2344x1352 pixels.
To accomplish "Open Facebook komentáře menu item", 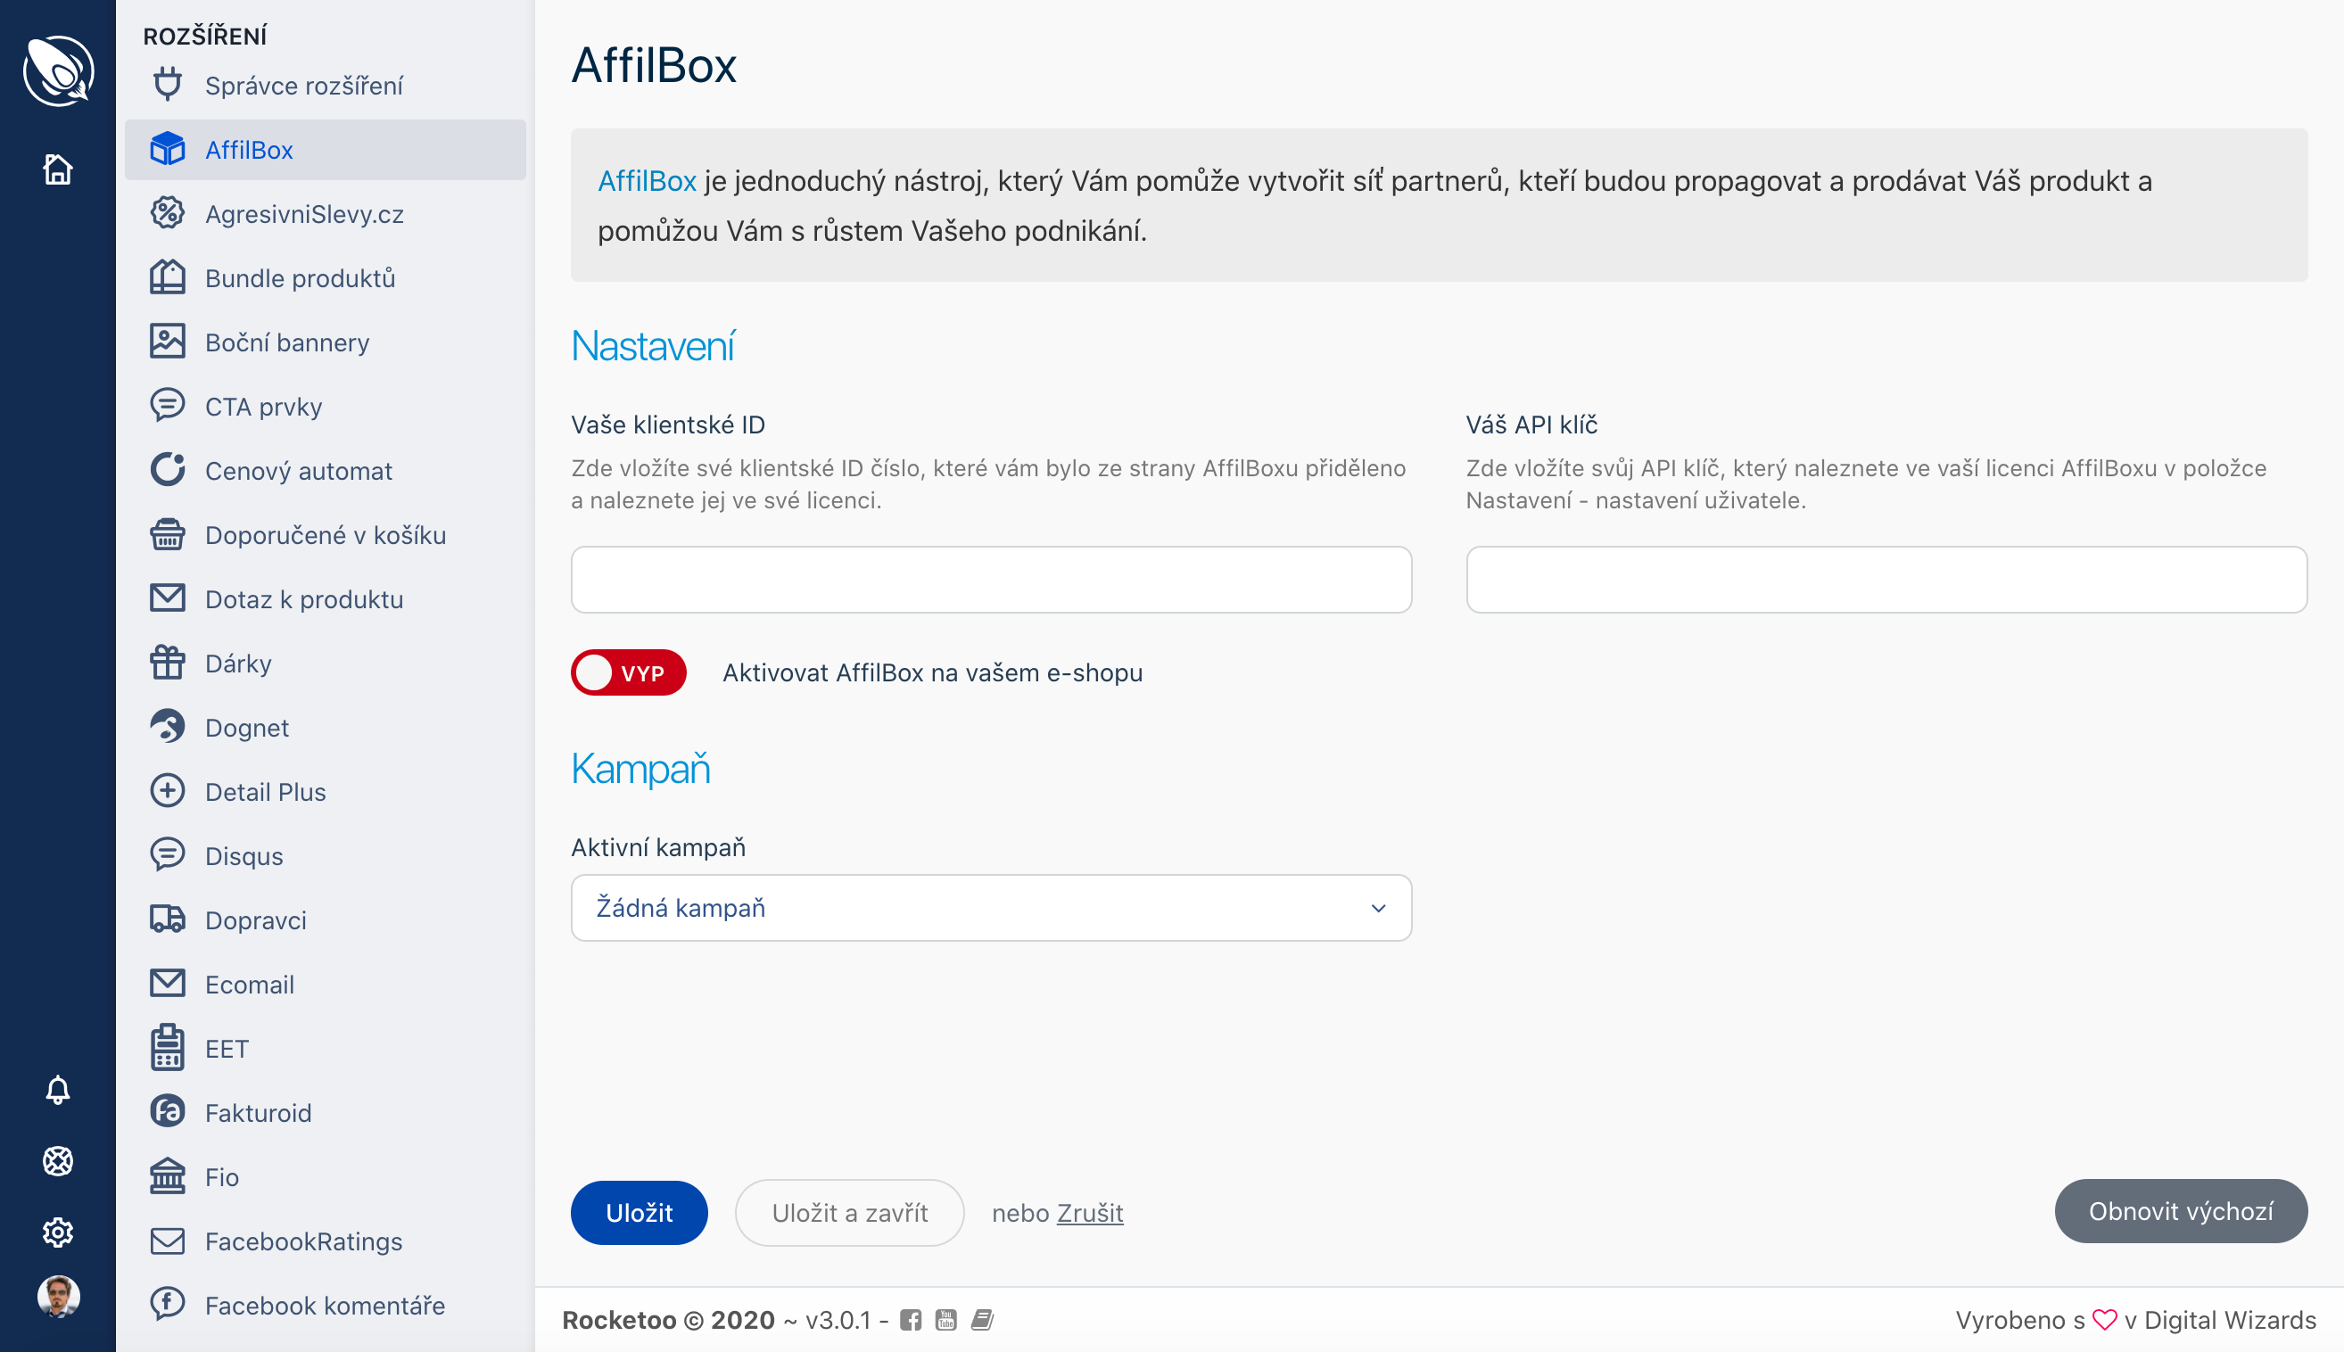I will click(325, 1306).
